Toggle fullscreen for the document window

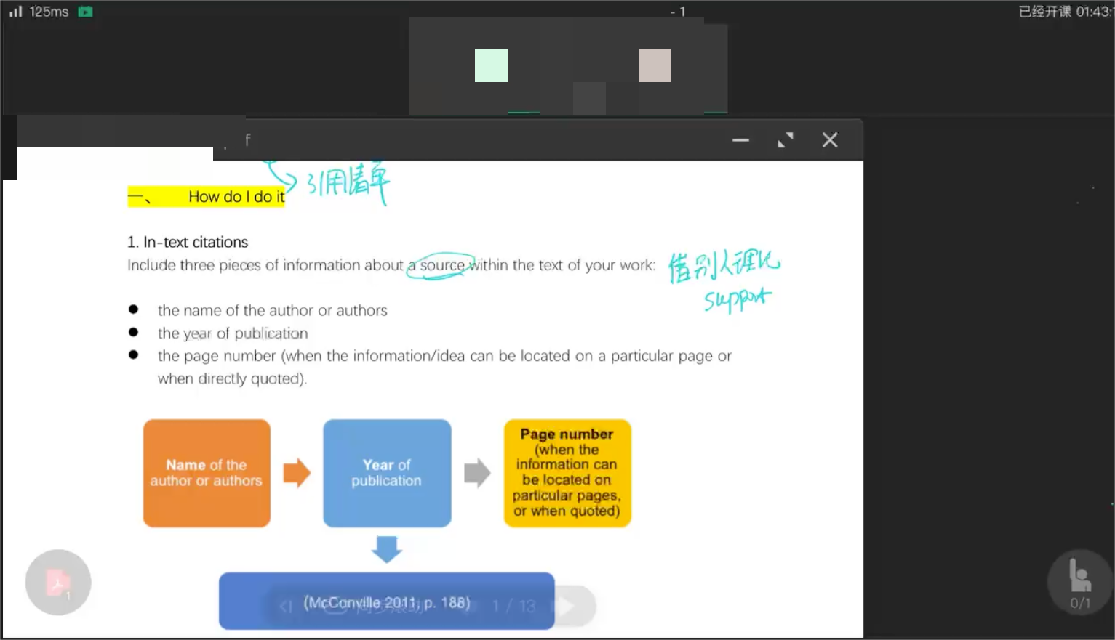pyautogui.click(x=785, y=140)
